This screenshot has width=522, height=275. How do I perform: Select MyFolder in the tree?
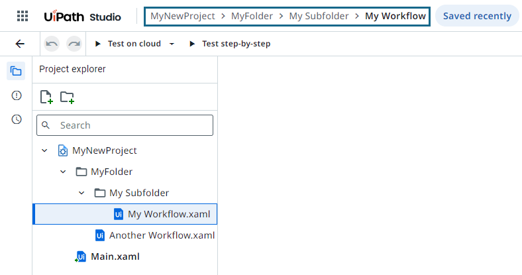pyautogui.click(x=111, y=172)
